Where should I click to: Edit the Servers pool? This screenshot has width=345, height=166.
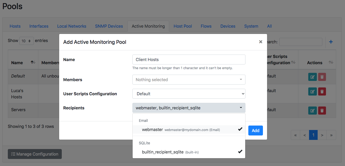click(312, 111)
